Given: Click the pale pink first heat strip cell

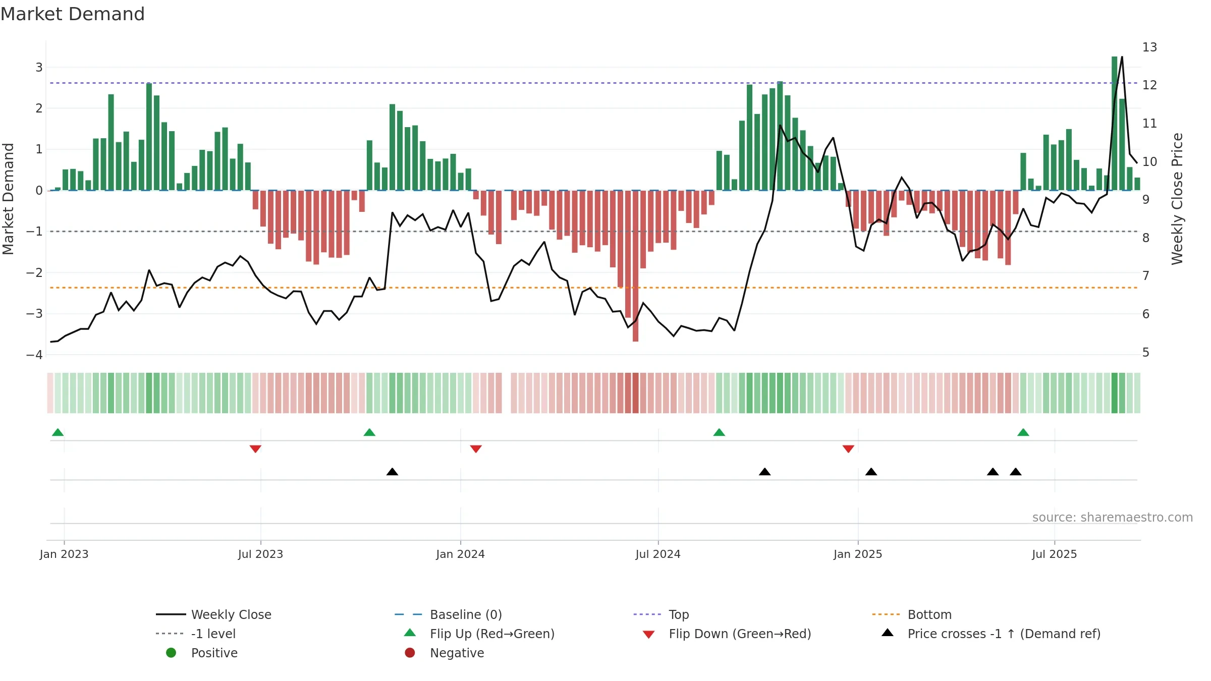Looking at the screenshot, I should tap(50, 393).
